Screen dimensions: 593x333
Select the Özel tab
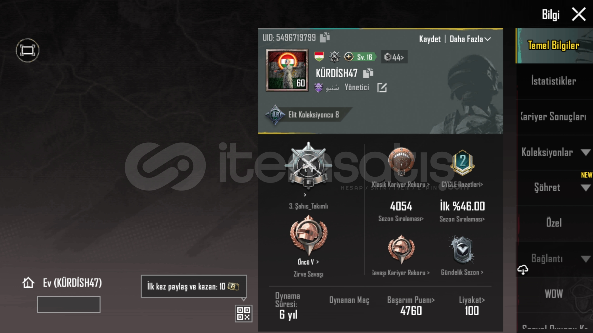pyautogui.click(x=555, y=223)
